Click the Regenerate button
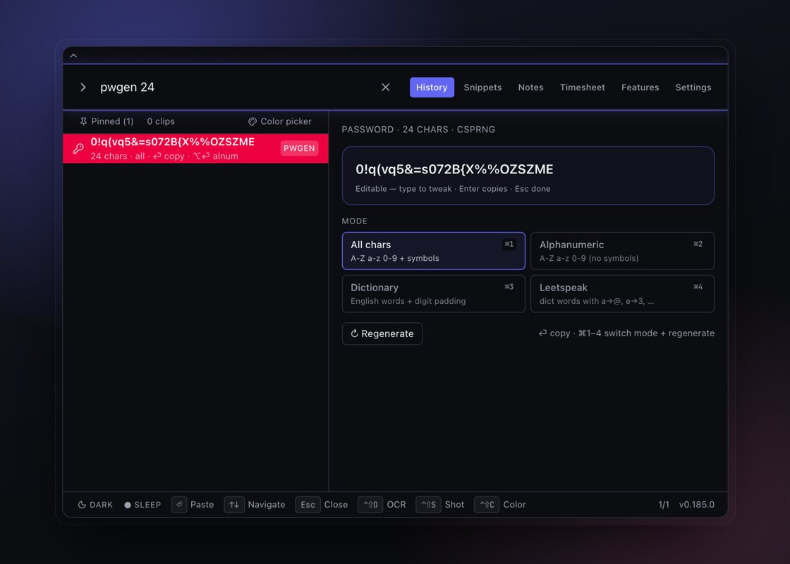Screen dimensions: 790x564 point(382,333)
